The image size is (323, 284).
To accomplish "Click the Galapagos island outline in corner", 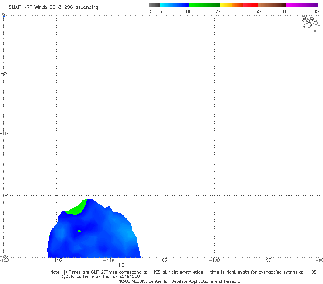I will [x=310, y=23].
